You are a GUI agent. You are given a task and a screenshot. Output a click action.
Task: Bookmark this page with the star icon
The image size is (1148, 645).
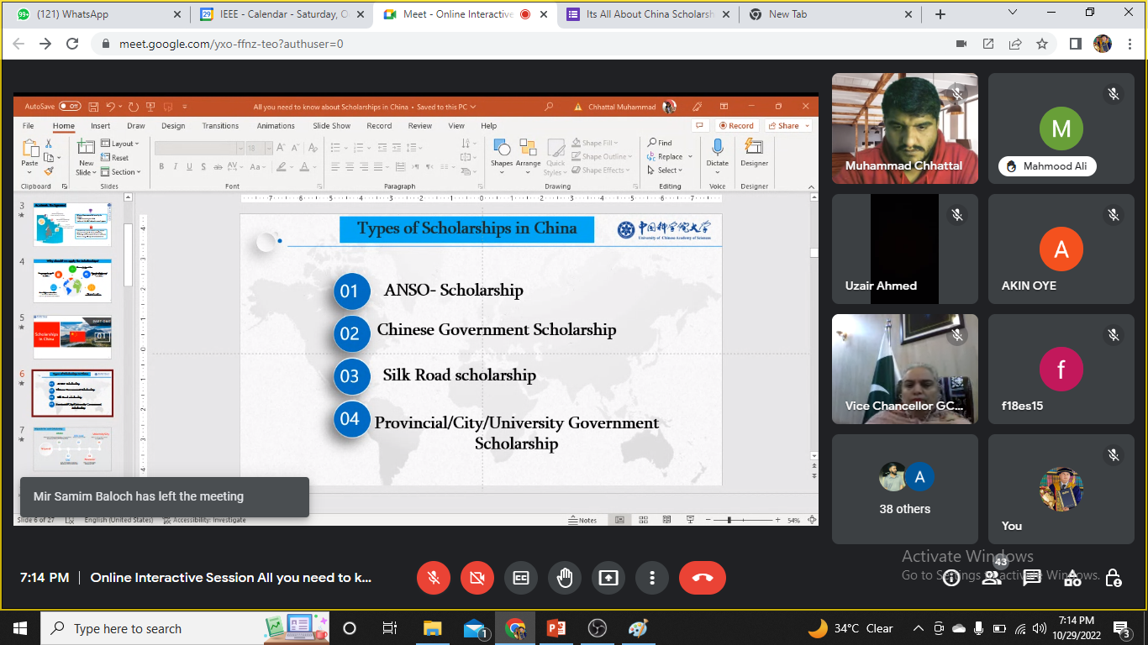pyautogui.click(x=1042, y=44)
